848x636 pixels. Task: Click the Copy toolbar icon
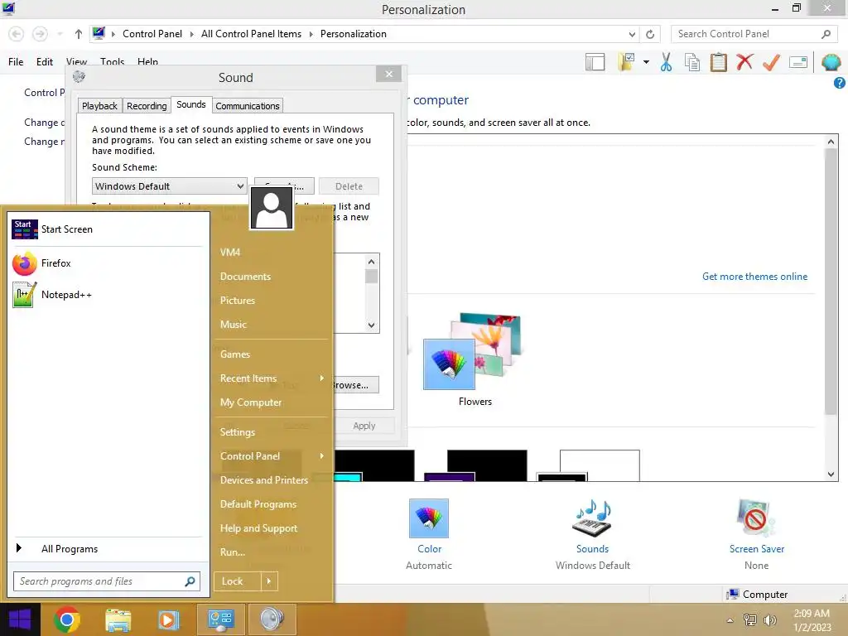point(692,62)
